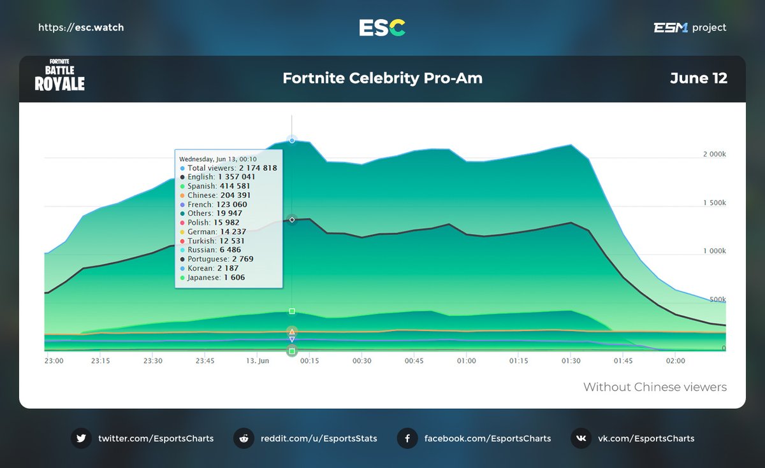Click the June 12 date label

[699, 78]
